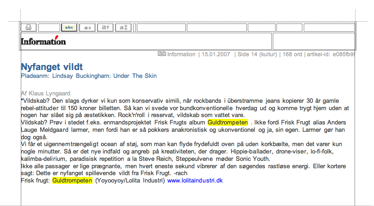Decrease text size with the a-down-arrow icon
Image resolution: width=374 pixels, height=206 pixels.
click(x=87, y=28)
